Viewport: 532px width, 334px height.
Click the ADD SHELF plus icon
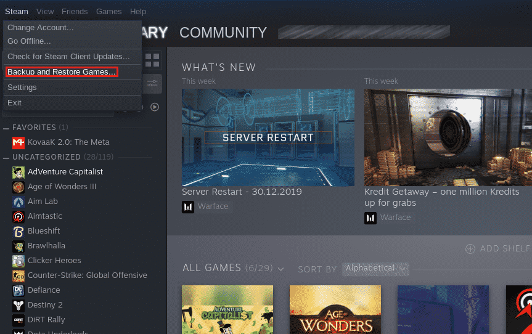pyautogui.click(x=470, y=249)
